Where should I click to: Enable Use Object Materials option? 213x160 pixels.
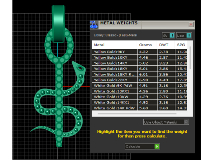coord(166,122)
